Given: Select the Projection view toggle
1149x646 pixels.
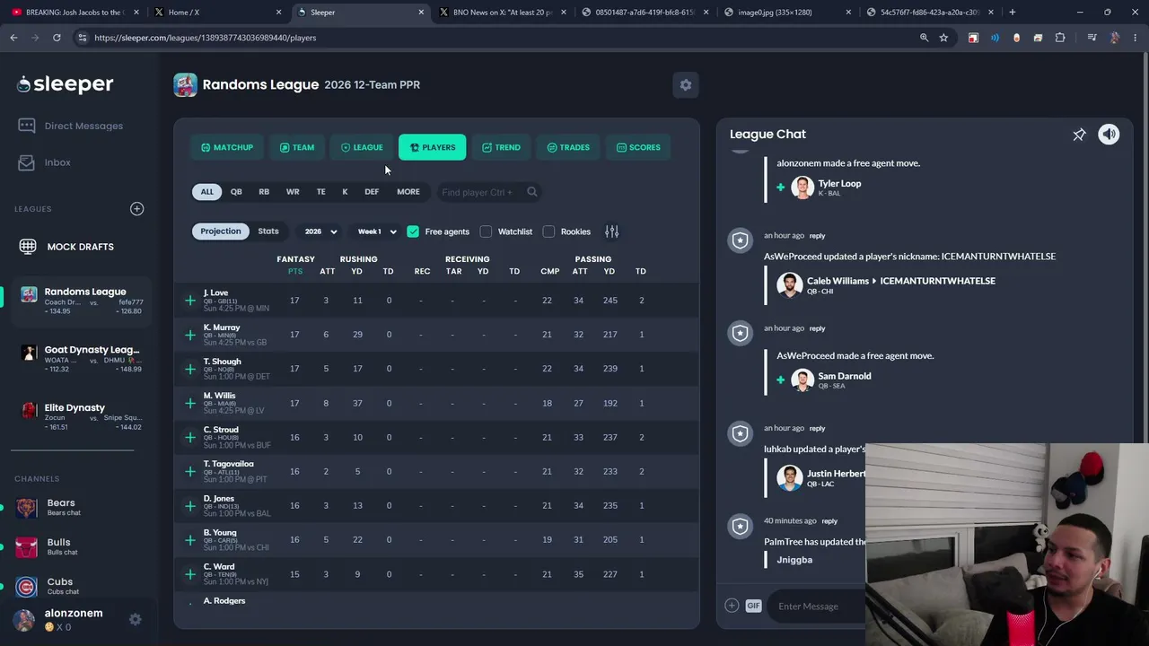Looking at the screenshot, I should (221, 231).
